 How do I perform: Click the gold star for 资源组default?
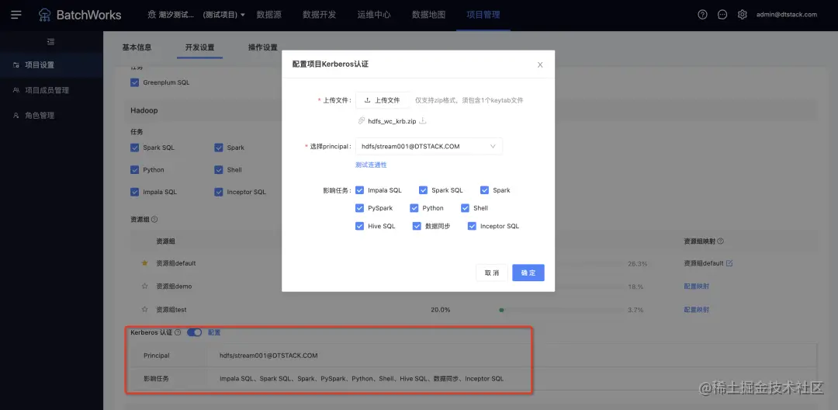(x=144, y=263)
